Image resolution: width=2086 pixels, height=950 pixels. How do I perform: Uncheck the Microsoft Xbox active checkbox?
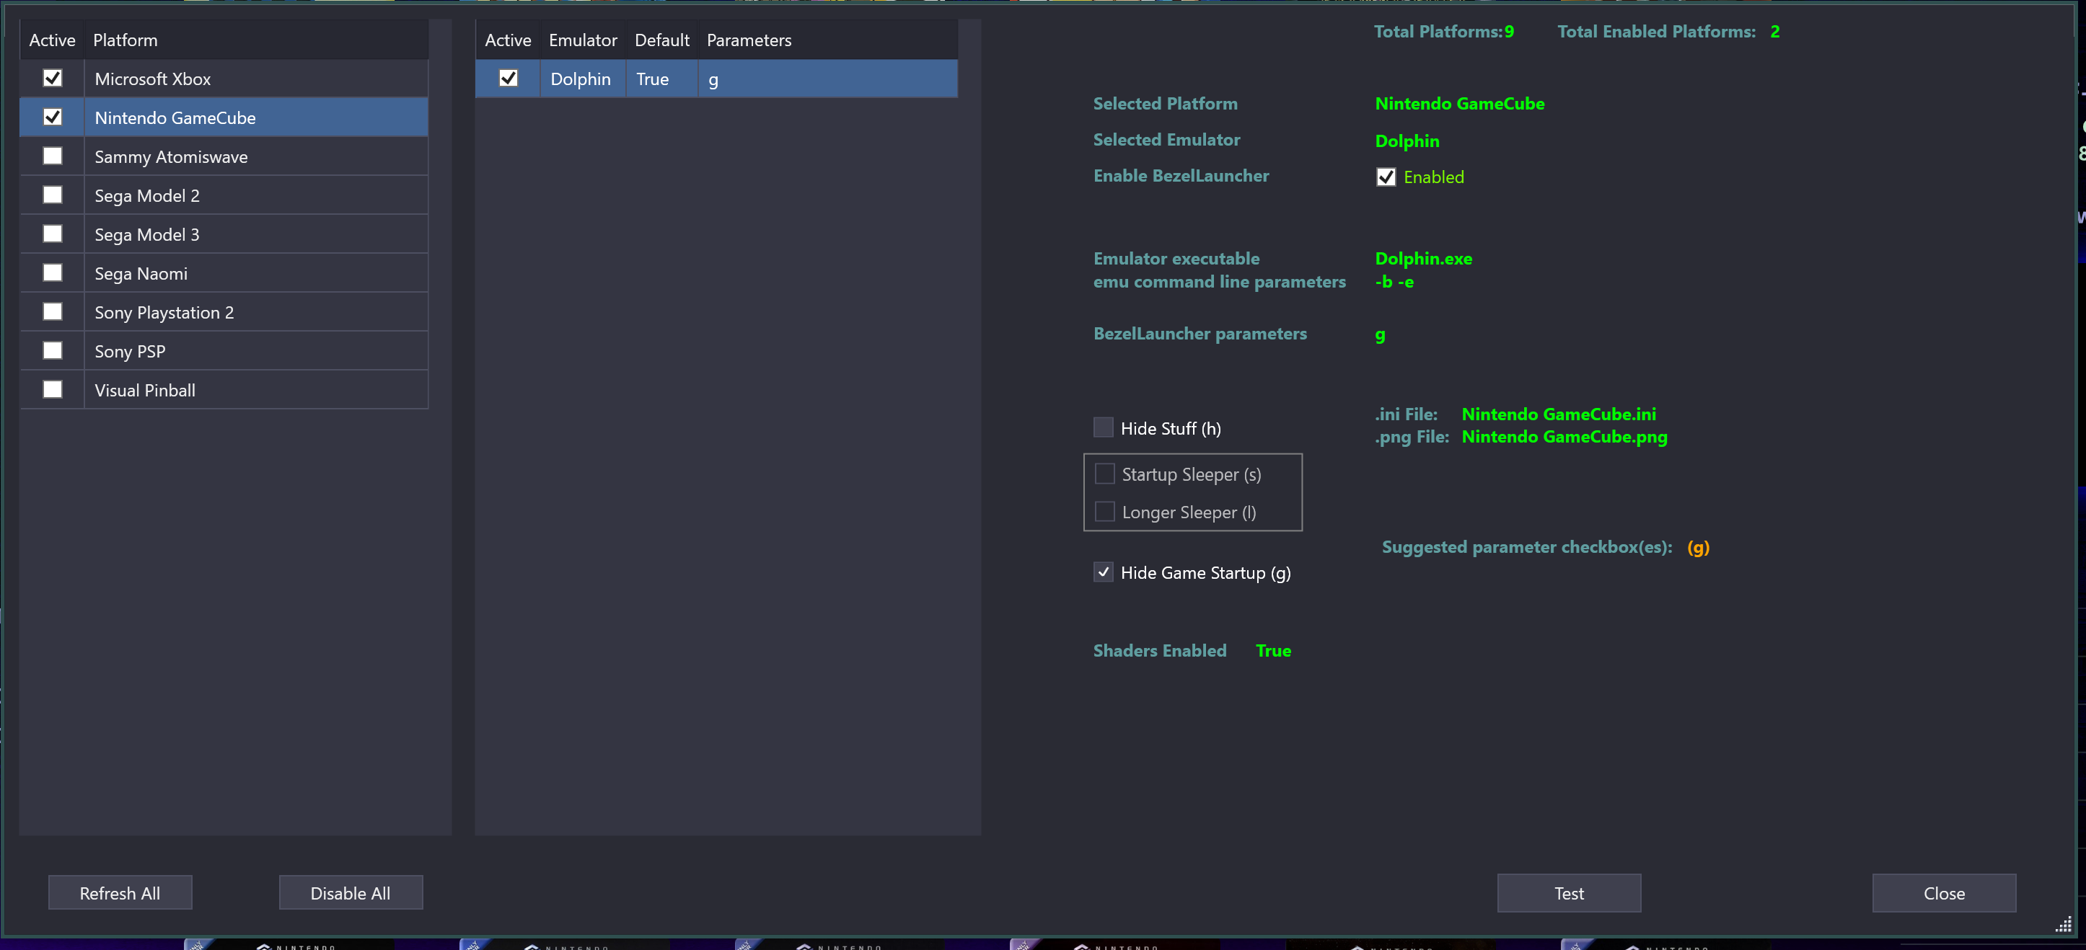tap(53, 79)
